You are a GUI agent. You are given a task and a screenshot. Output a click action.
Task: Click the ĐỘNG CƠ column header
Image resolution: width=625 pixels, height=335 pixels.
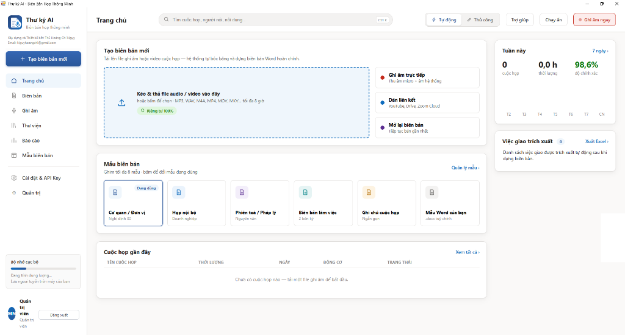click(333, 262)
